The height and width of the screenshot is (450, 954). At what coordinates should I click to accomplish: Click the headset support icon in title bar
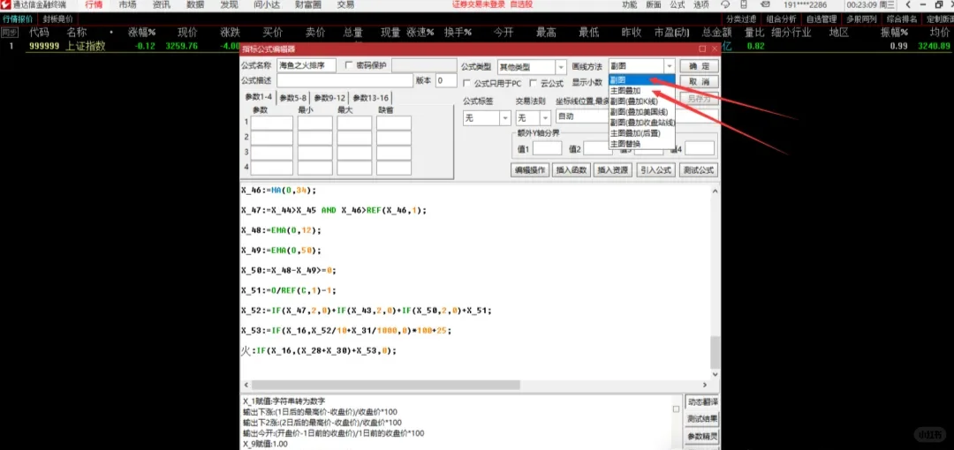tap(725, 5)
